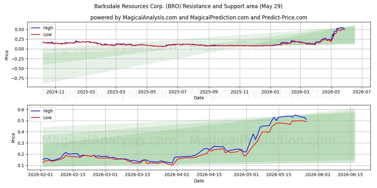Click the 2026-05 date tick label
Image resolution: width=377 pixels, height=188 pixels.
(x=331, y=92)
